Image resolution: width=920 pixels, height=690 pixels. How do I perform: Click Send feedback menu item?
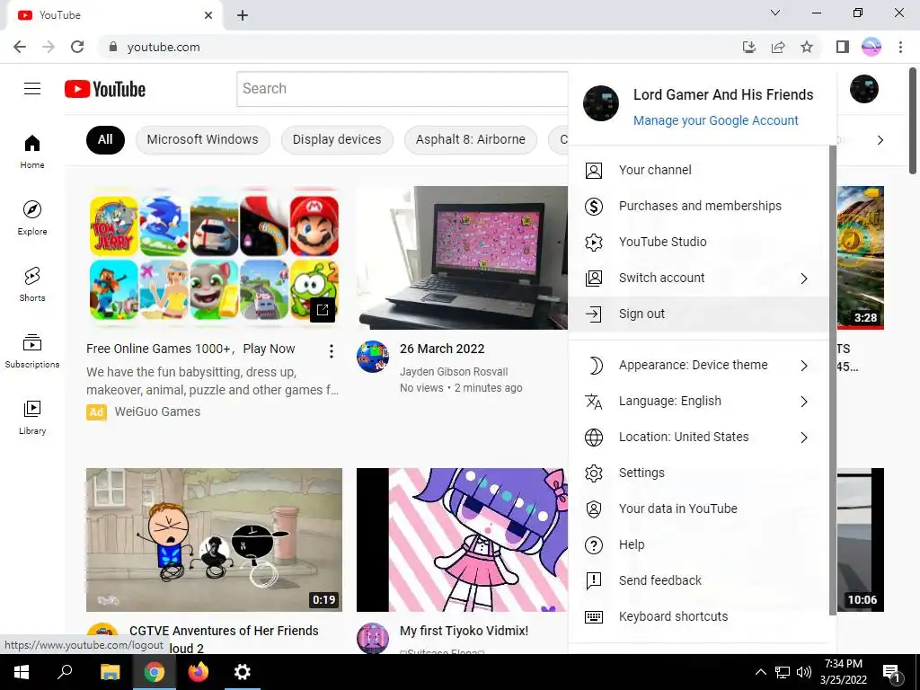click(x=697, y=581)
